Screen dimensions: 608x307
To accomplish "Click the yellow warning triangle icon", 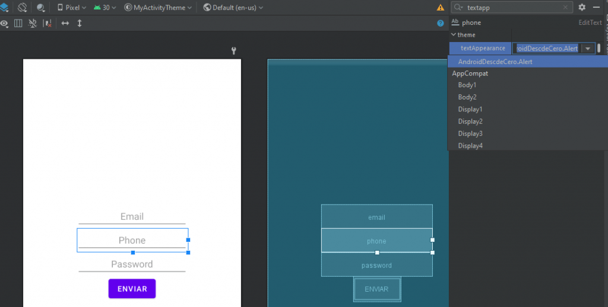I will [441, 7].
